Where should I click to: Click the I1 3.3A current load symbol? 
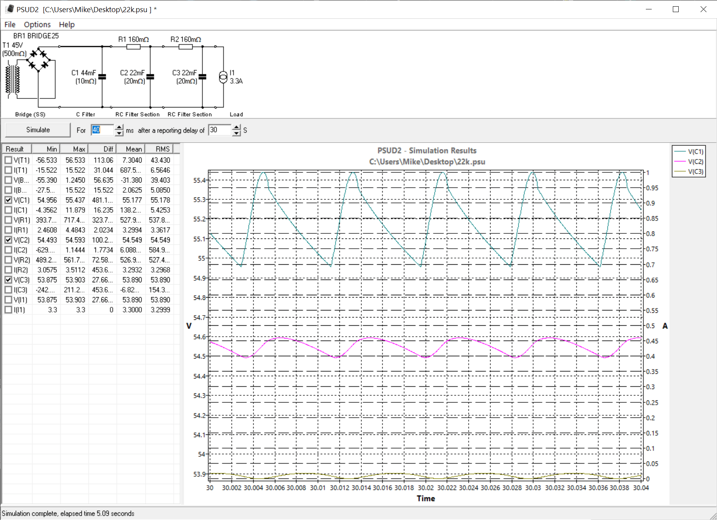[x=223, y=77]
